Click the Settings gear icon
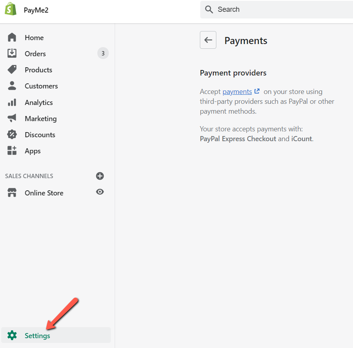This screenshot has height=348, width=353. pos(12,335)
